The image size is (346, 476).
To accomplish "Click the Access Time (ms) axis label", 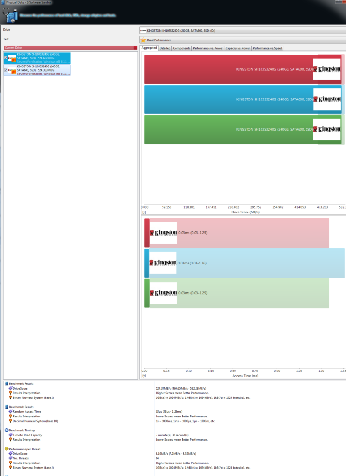I will pos(245,376).
